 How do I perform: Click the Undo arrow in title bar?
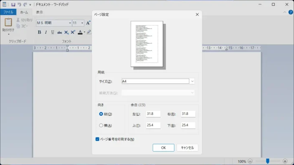point(19,4)
